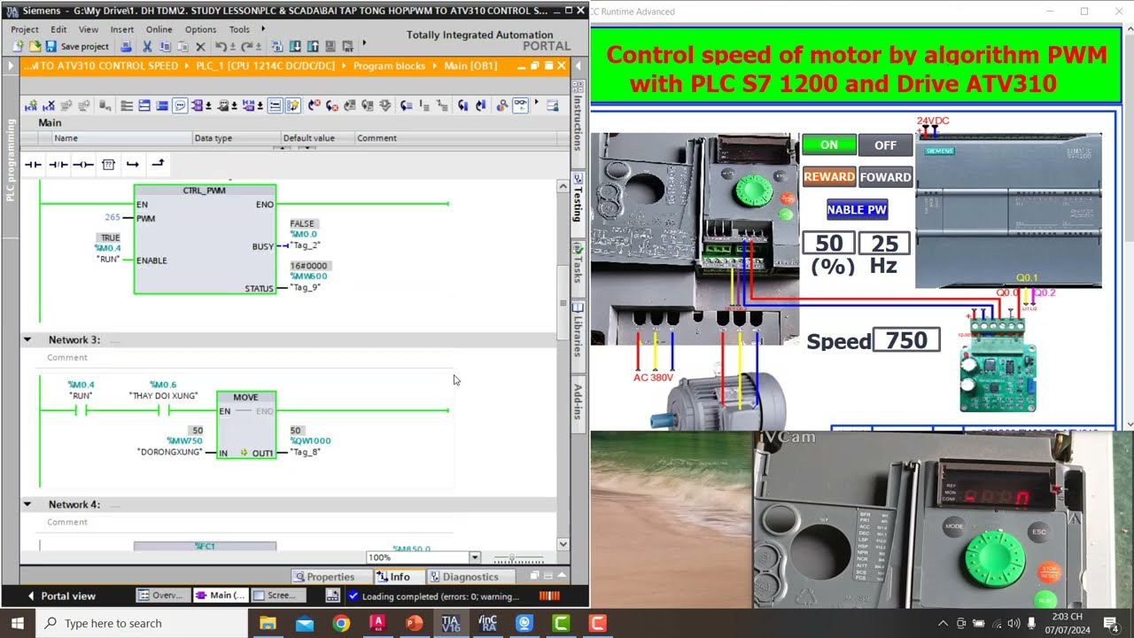Toggle the outlined list view icon
The height and width of the screenshot is (638, 1134).
click(x=275, y=105)
